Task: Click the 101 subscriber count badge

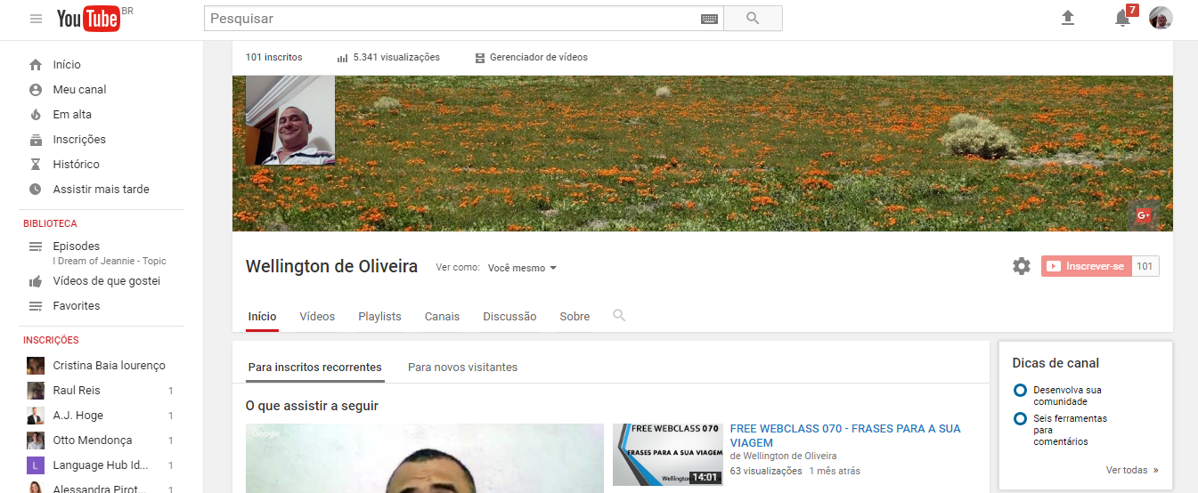Action: pos(1145,266)
